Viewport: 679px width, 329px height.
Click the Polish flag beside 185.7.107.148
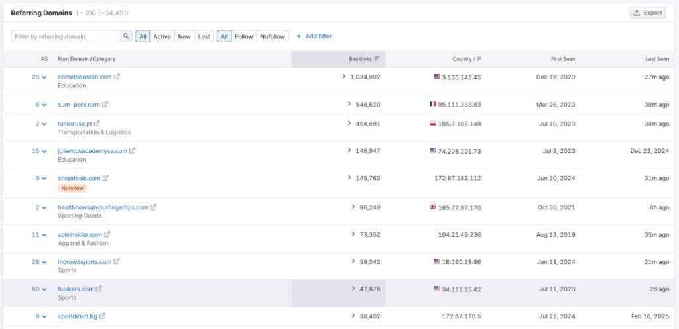[x=432, y=123]
